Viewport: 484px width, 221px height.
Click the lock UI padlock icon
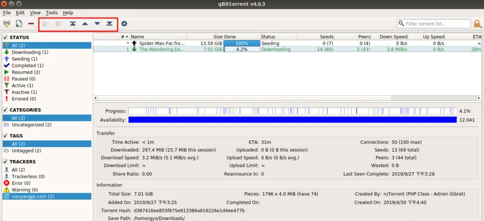(477, 24)
